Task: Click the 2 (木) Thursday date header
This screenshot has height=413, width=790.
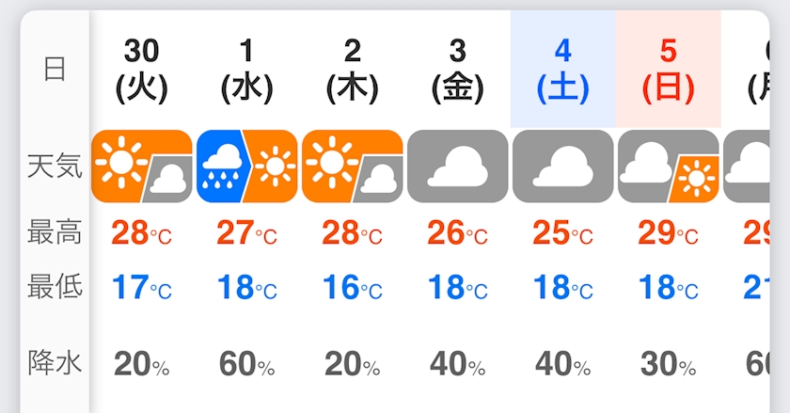Action: tap(352, 70)
